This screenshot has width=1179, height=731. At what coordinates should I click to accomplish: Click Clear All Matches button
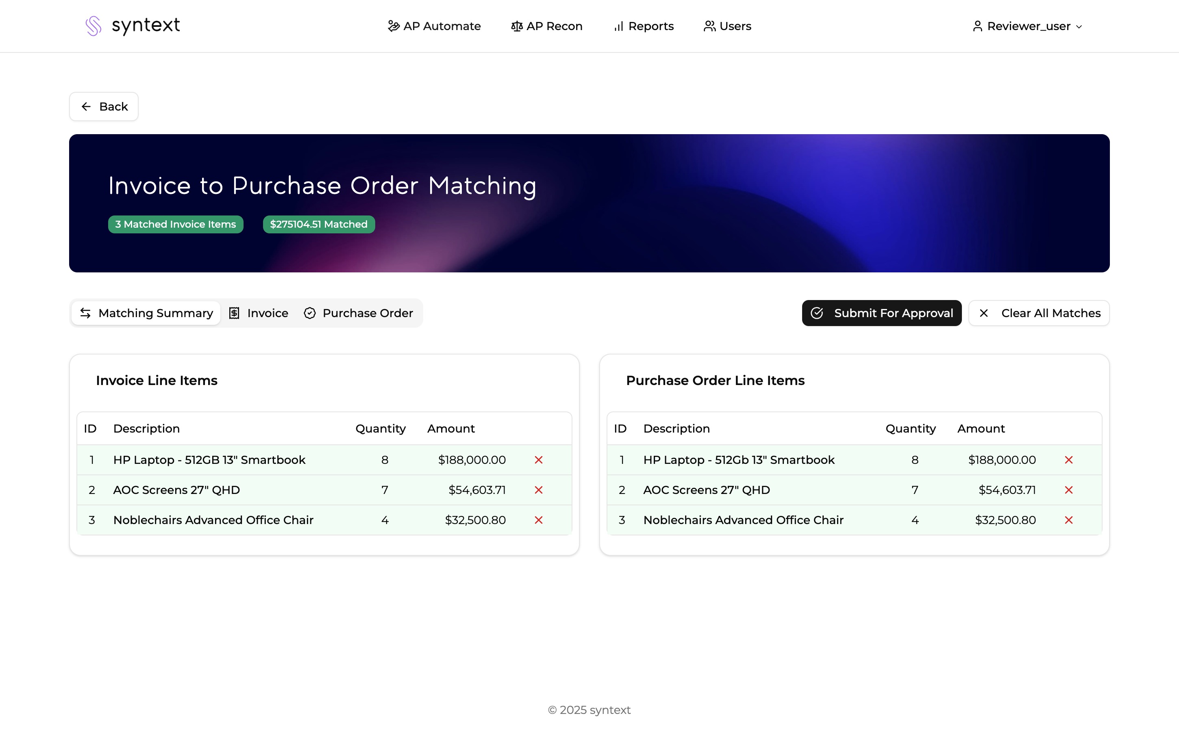click(x=1039, y=313)
